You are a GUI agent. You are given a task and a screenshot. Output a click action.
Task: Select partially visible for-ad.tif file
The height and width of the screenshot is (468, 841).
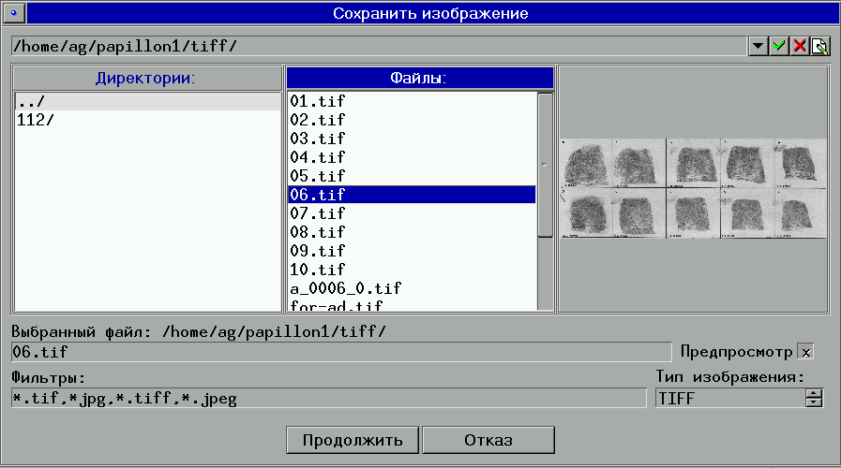pyautogui.click(x=412, y=305)
